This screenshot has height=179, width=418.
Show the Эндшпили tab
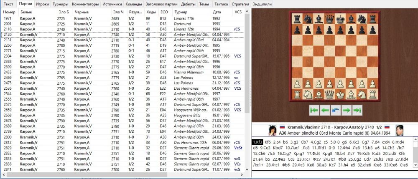[x=262, y=4]
